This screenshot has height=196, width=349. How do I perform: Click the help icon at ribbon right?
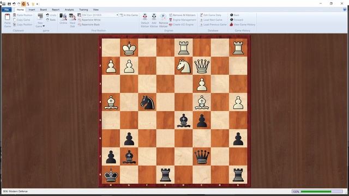click(345, 10)
